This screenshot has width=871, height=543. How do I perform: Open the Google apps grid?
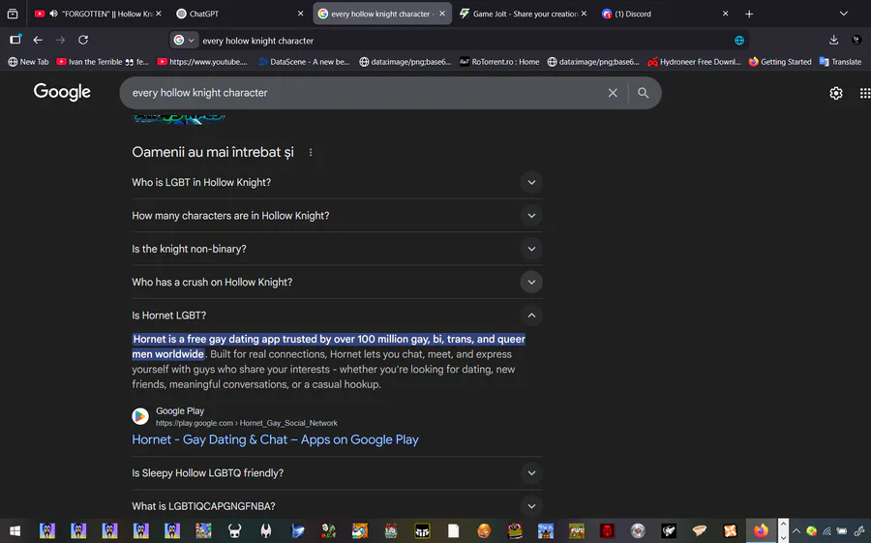[865, 93]
